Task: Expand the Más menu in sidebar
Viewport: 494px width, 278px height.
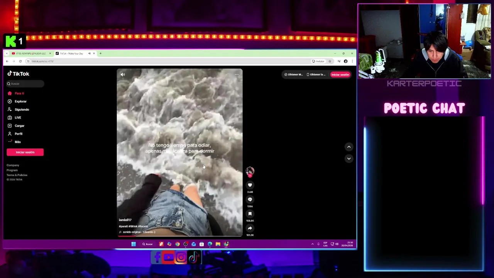Action: click(x=14, y=142)
